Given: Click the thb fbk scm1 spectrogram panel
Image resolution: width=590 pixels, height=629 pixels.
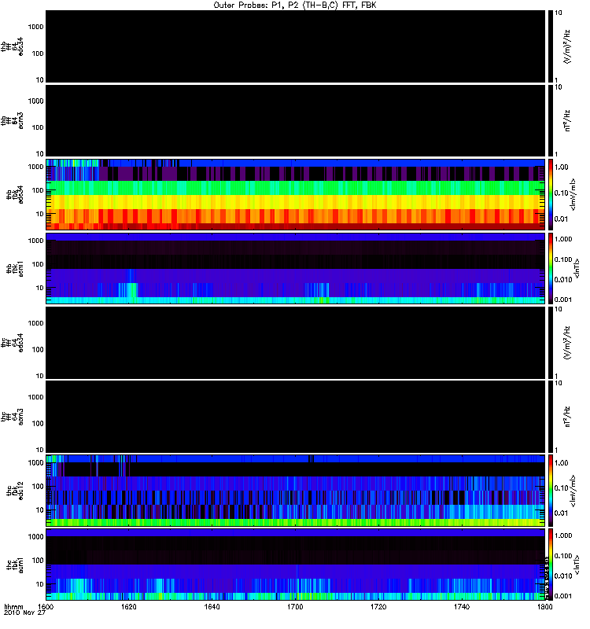Looking at the screenshot, I should pos(295,268).
